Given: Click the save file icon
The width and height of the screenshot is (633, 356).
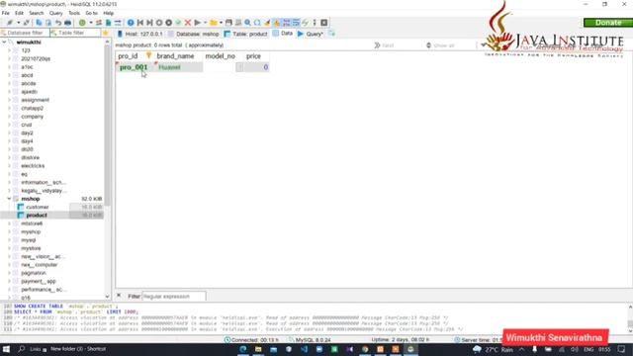Looking at the screenshot, I should [x=228, y=23].
